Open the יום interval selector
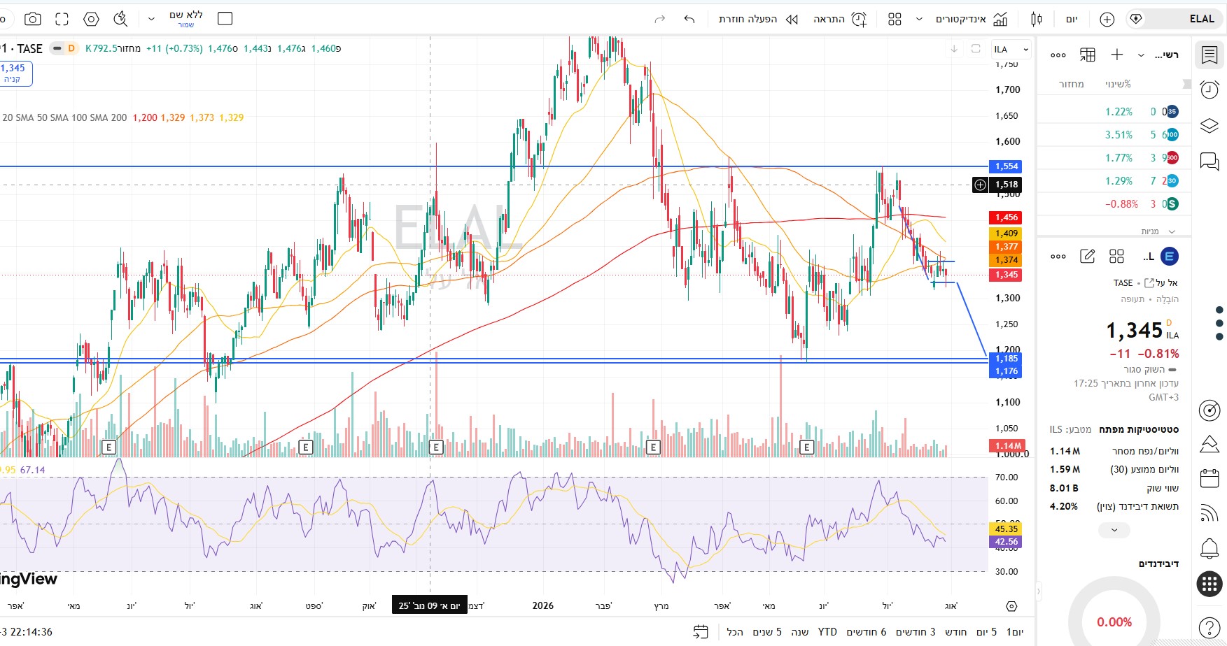 [1072, 19]
